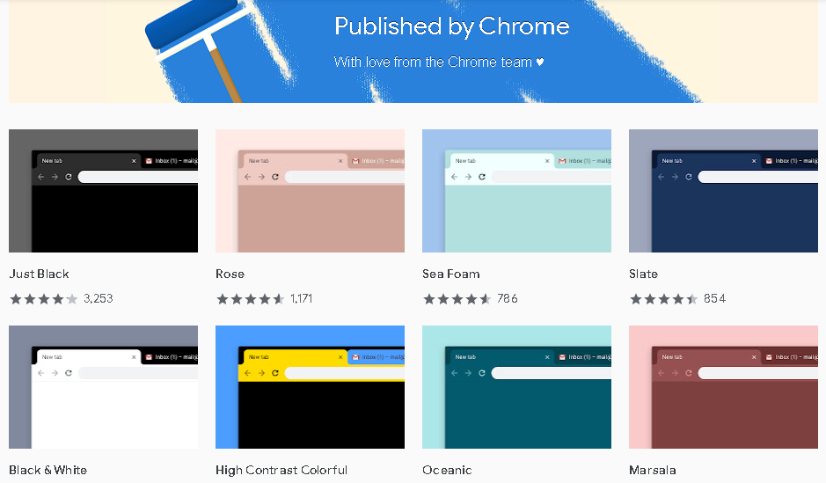Select the Slate theme preview image

pyautogui.click(x=723, y=191)
